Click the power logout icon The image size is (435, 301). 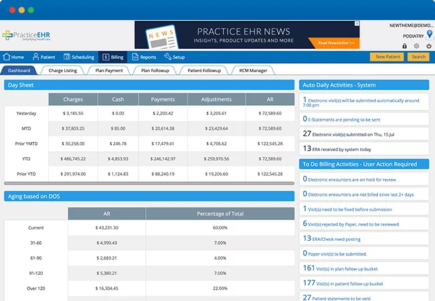click(x=429, y=46)
